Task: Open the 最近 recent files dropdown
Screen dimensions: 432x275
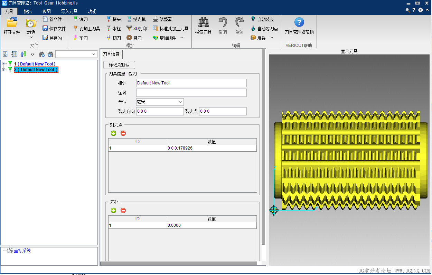Action: (31, 37)
